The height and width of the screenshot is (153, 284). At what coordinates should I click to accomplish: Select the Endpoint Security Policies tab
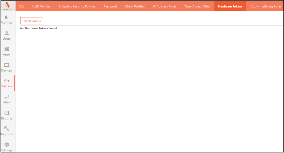click(x=77, y=6)
